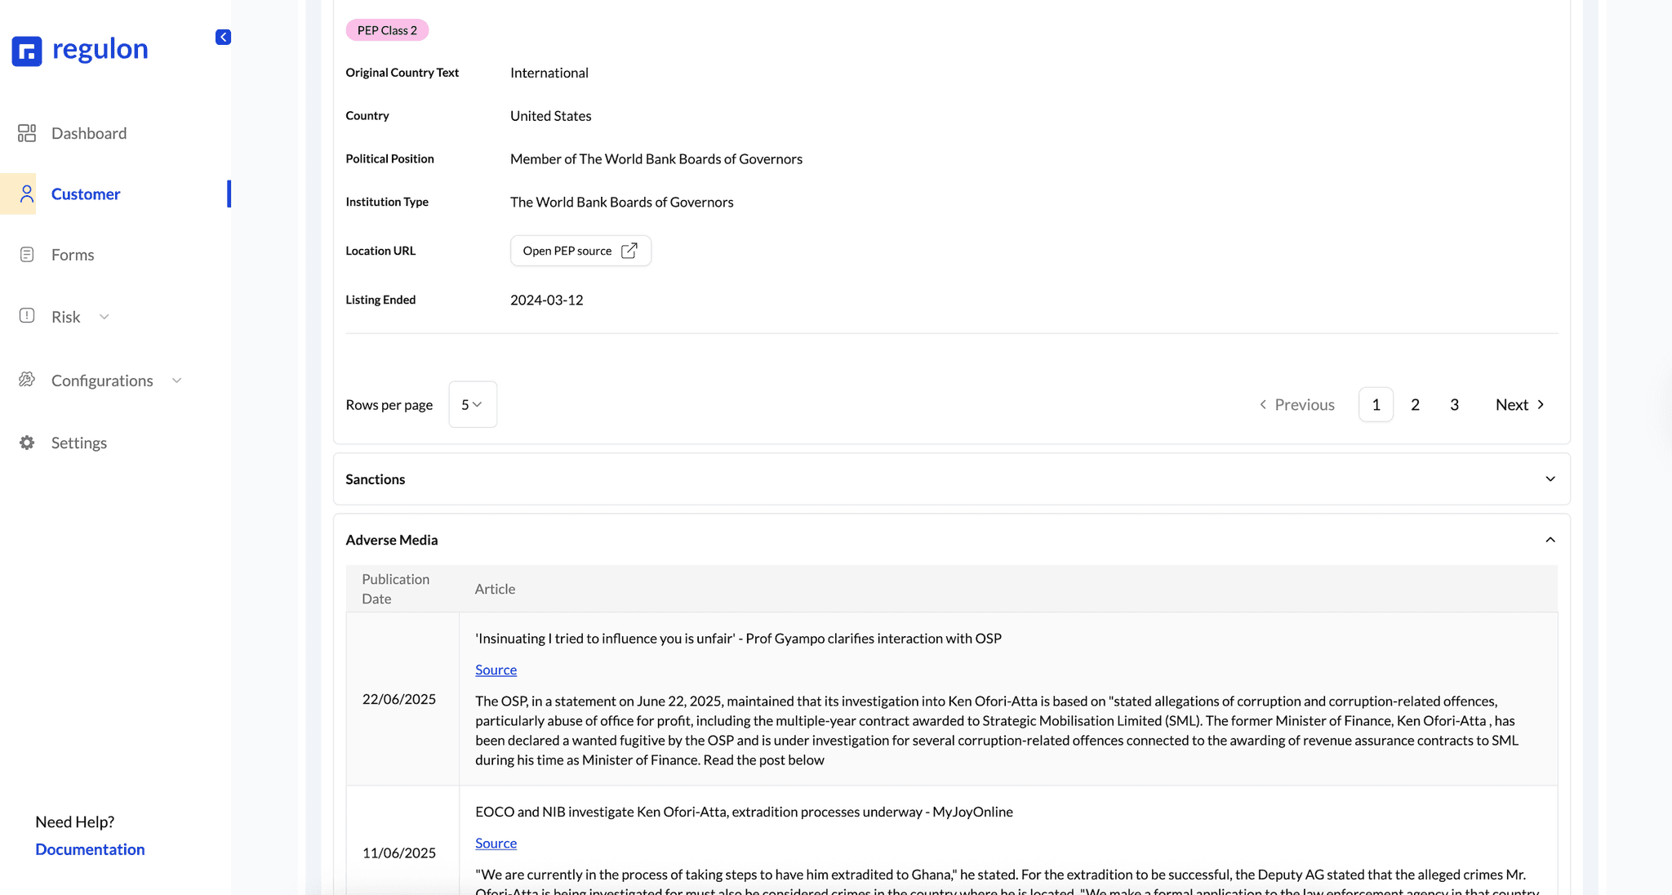This screenshot has height=895, width=1672.
Task: Open Source link of Prof Gyampo article
Action: (496, 670)
